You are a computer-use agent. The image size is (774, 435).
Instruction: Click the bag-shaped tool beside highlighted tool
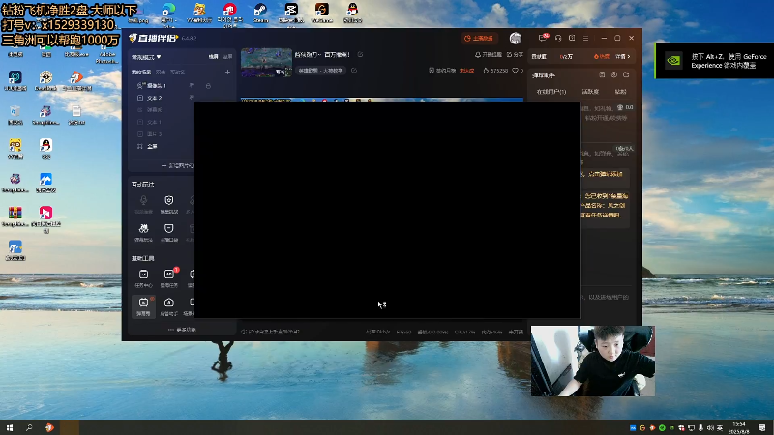point(168,305)
